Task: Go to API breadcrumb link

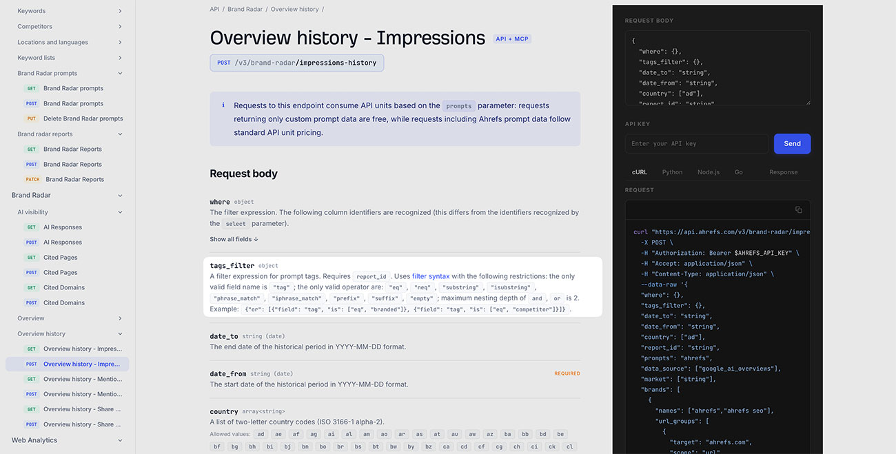Action: click(214, 9)
